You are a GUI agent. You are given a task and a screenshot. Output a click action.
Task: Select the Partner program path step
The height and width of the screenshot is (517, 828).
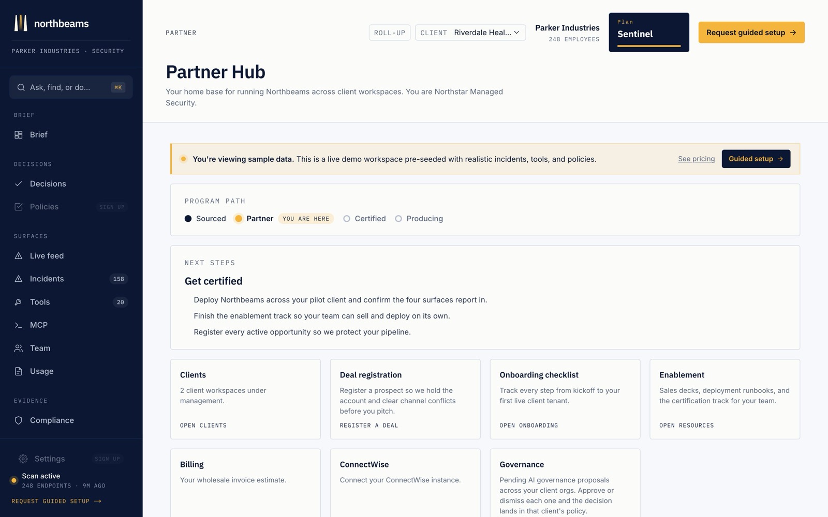click(x=254, y=219)
